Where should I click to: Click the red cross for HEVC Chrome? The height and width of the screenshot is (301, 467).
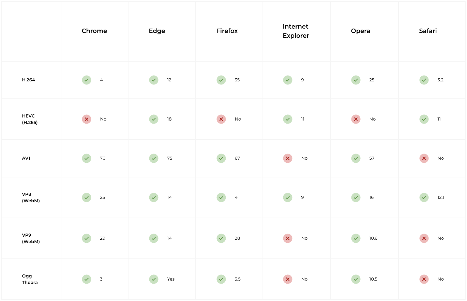point(87,119)
